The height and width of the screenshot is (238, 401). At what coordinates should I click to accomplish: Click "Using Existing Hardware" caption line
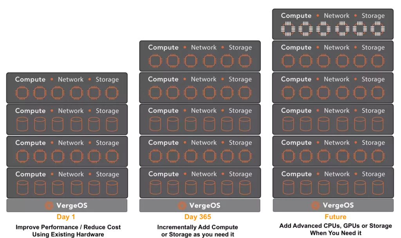tap(68, 234)
